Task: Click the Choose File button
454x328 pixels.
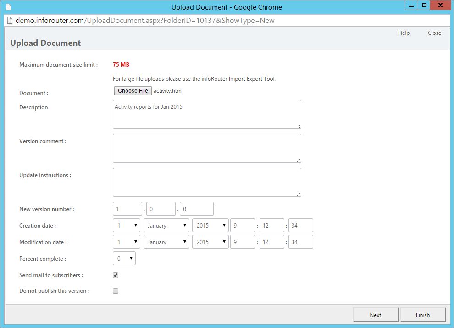Action: pos(133,91)
